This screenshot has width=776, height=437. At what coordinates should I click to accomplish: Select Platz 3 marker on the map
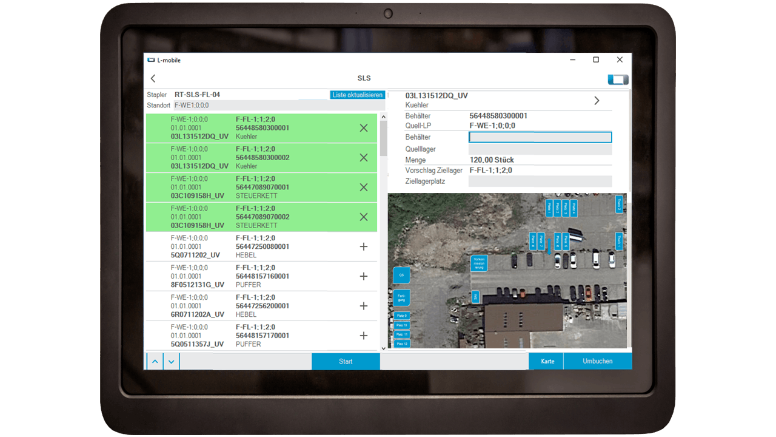[566, 208]
